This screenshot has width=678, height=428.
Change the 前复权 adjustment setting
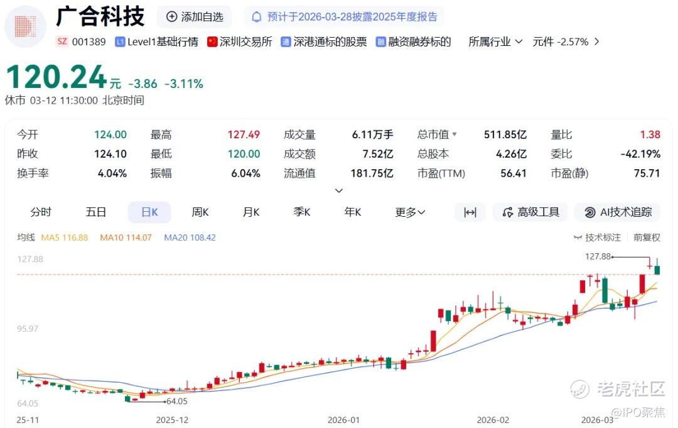coord(647,237)
